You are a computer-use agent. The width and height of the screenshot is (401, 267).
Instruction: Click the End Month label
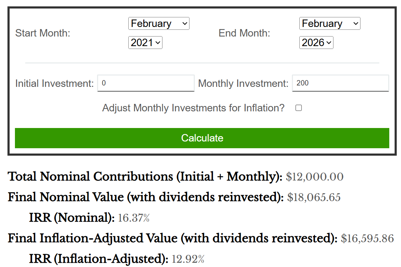(x=244, y=33)
